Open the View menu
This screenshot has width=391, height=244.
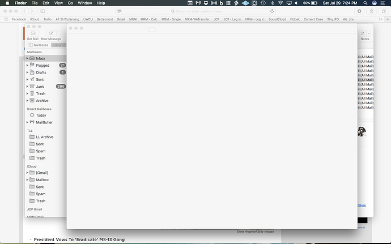[x=58, y=3]
